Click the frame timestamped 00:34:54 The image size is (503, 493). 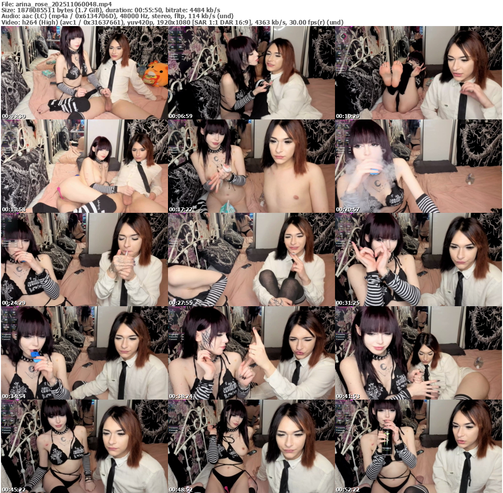(x=84, y=353)
